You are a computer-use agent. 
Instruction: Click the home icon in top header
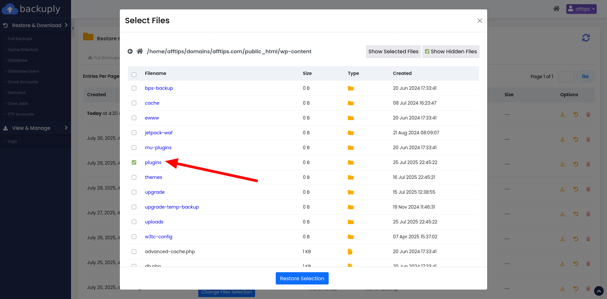point(556,9)
